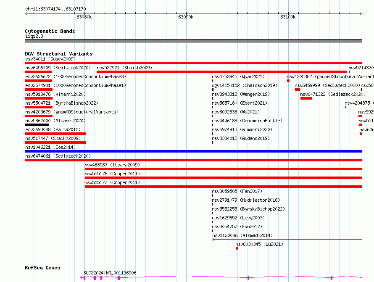Image resolution: width=374 pixels, height=282 pixels.
Task: Select nsv6474061 (Sedlazeck2020) label
Action: click(x=58, y=156)
